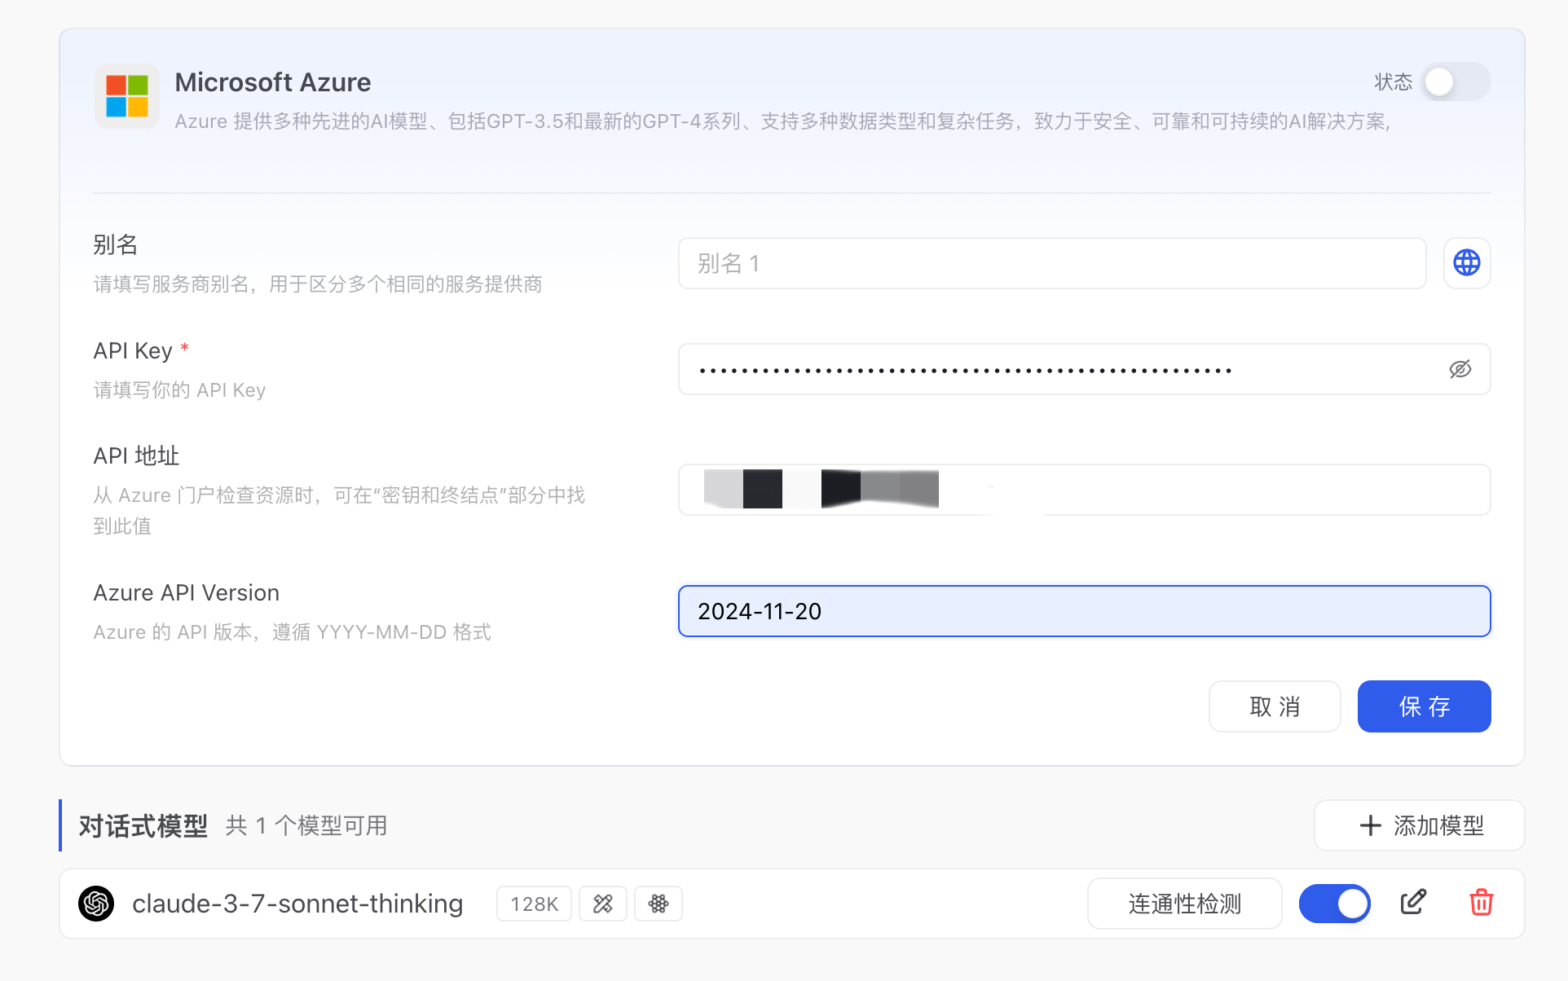The height and width of the screenshot is (981, 1568).
Task: Click the API 地址 label
Action: click(x=136, y=455)
